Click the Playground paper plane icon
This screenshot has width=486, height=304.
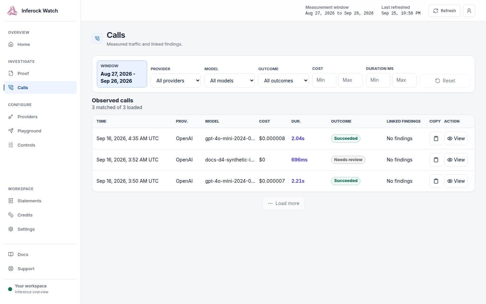click(11, 131)
